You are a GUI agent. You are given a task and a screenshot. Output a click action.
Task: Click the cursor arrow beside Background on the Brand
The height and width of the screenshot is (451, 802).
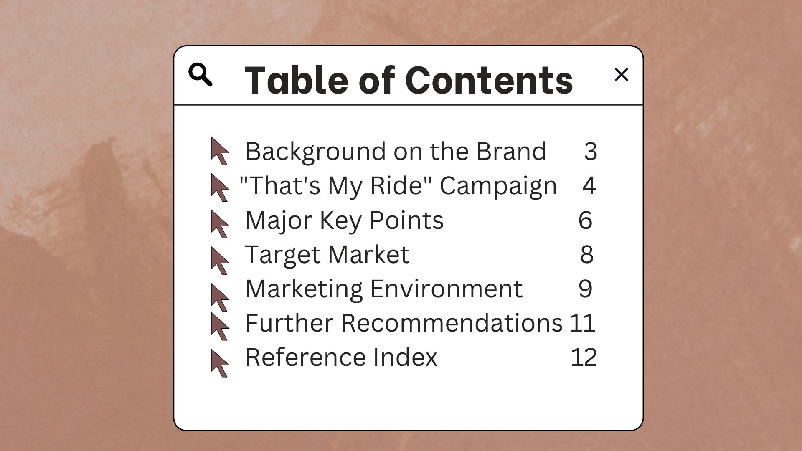219,151
